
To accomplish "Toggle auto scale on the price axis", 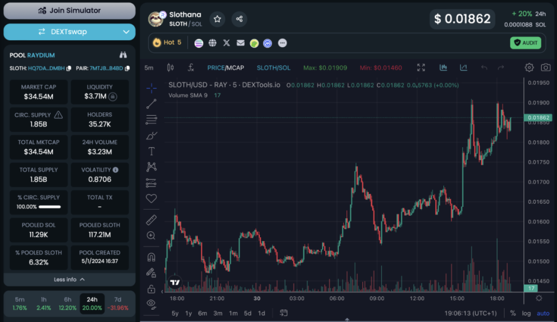I will click(543, 313).
